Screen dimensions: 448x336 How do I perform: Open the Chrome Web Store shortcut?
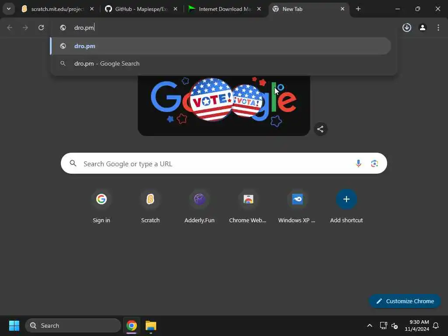pyautogui.click(x=248, y=206)
